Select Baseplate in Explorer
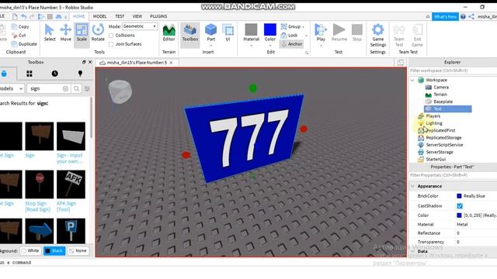This screenshot has height=279, width=497. 443,102
